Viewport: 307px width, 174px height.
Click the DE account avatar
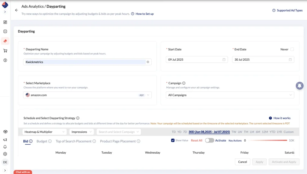(x=5, y=162)
